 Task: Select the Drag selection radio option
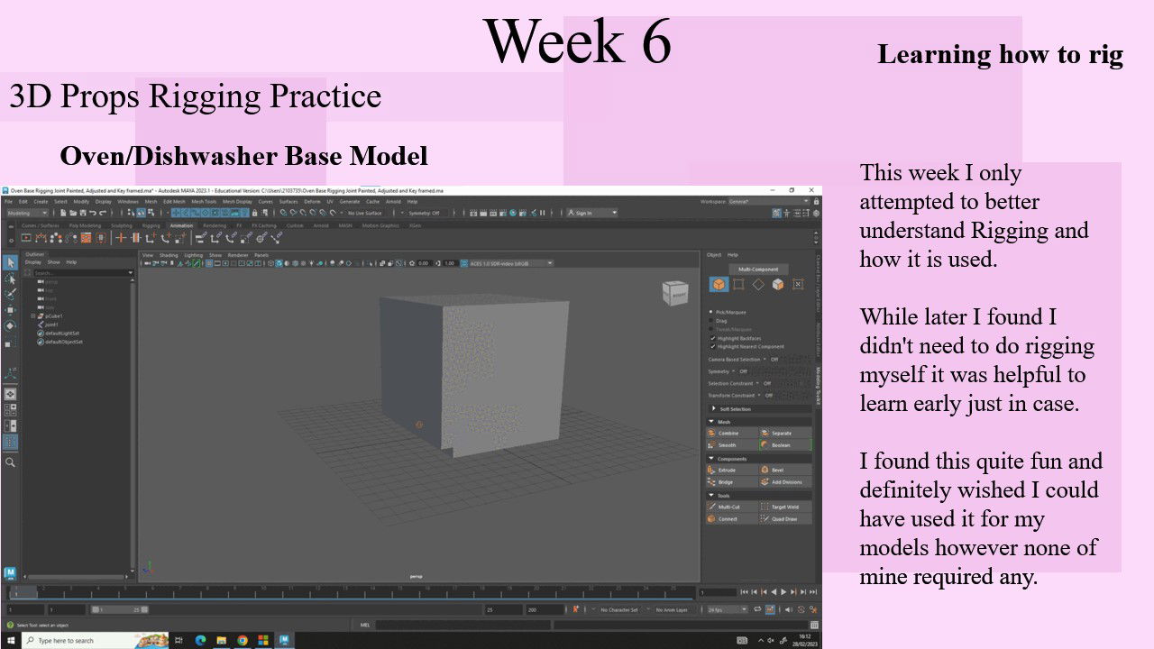tap(712, 321)
